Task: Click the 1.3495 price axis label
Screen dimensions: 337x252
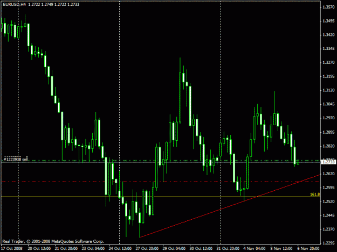Action: pyautogui.click(x=328, y=21)
